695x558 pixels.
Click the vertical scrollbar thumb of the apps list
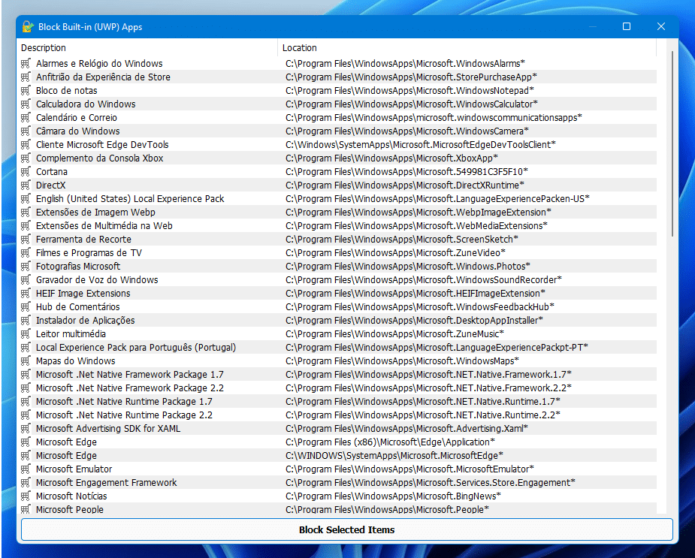tap(672, 144)
